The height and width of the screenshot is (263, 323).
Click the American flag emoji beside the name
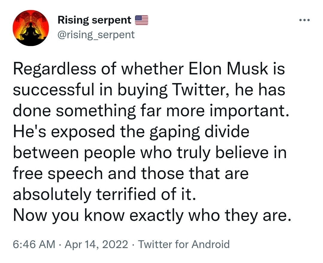[142, 20]
